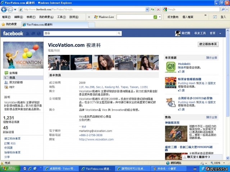230x172 pixels.
Task: Click the magnifier search icon in IE
Action: pyautogui.click(x=223, y=10)
